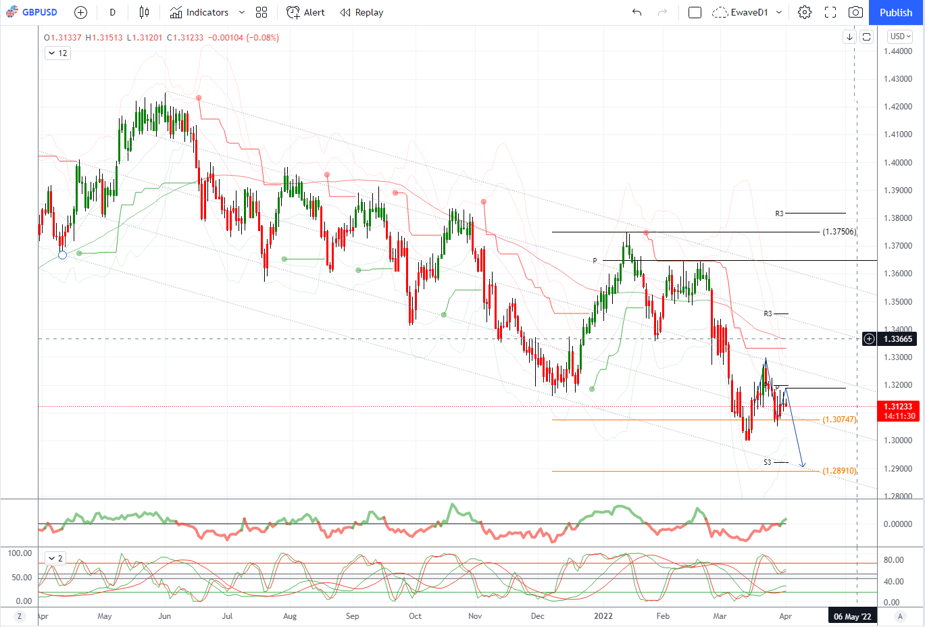Click the 1.40000 price scale label
The height and width of the screenshot is (627, 925).
[898, 162]
